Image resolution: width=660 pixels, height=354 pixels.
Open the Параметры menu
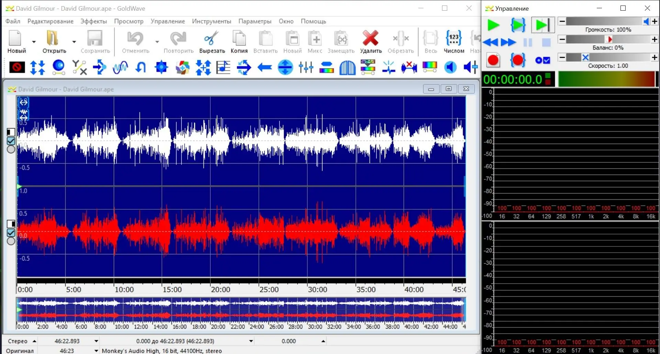(254, 21)
